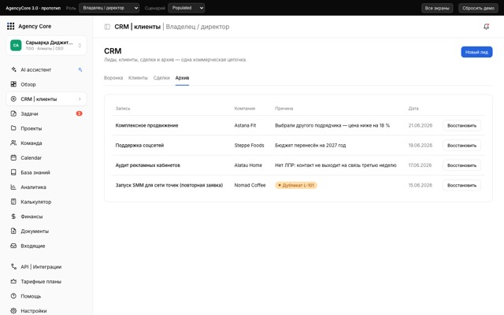Click the Новый лид button
Viewport: 504px width, 315px height.
[476, 52]
